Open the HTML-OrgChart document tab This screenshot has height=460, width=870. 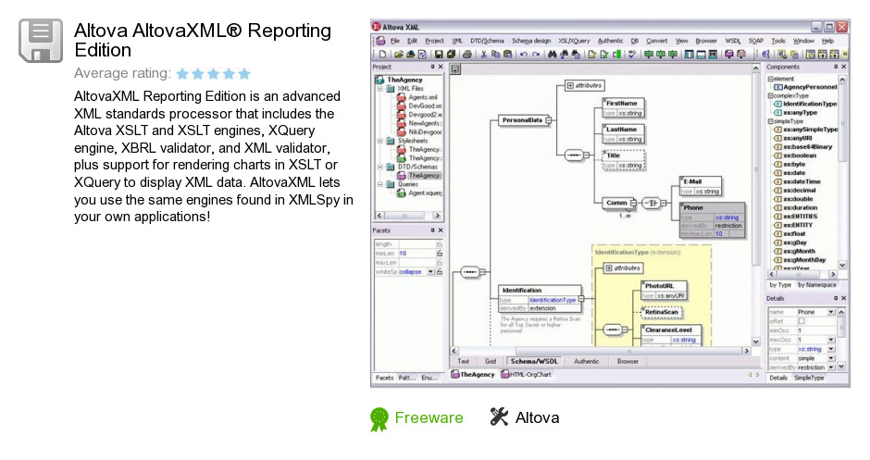click(x=527, y=375)
